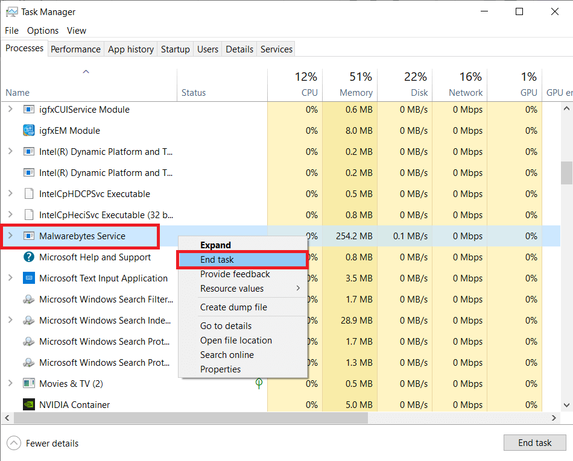Expand the Microsoft Windows Search Indexer group
This screenshot has height=461, width=573.
click(x=10, y=320)
